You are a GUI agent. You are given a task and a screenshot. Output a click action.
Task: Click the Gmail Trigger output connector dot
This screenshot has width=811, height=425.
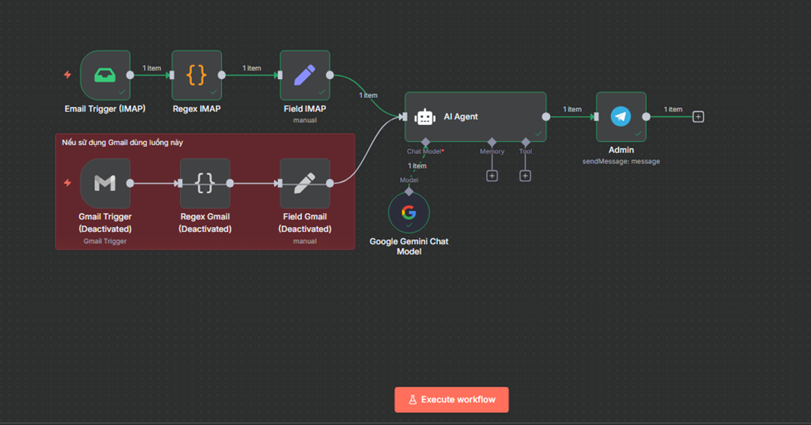coord(130,183)
